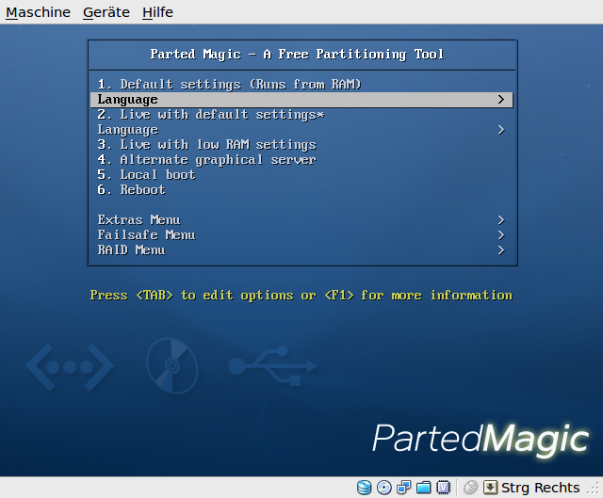Open the network adapter status icon
The image size is (603, 498).
tap(404, 488)
